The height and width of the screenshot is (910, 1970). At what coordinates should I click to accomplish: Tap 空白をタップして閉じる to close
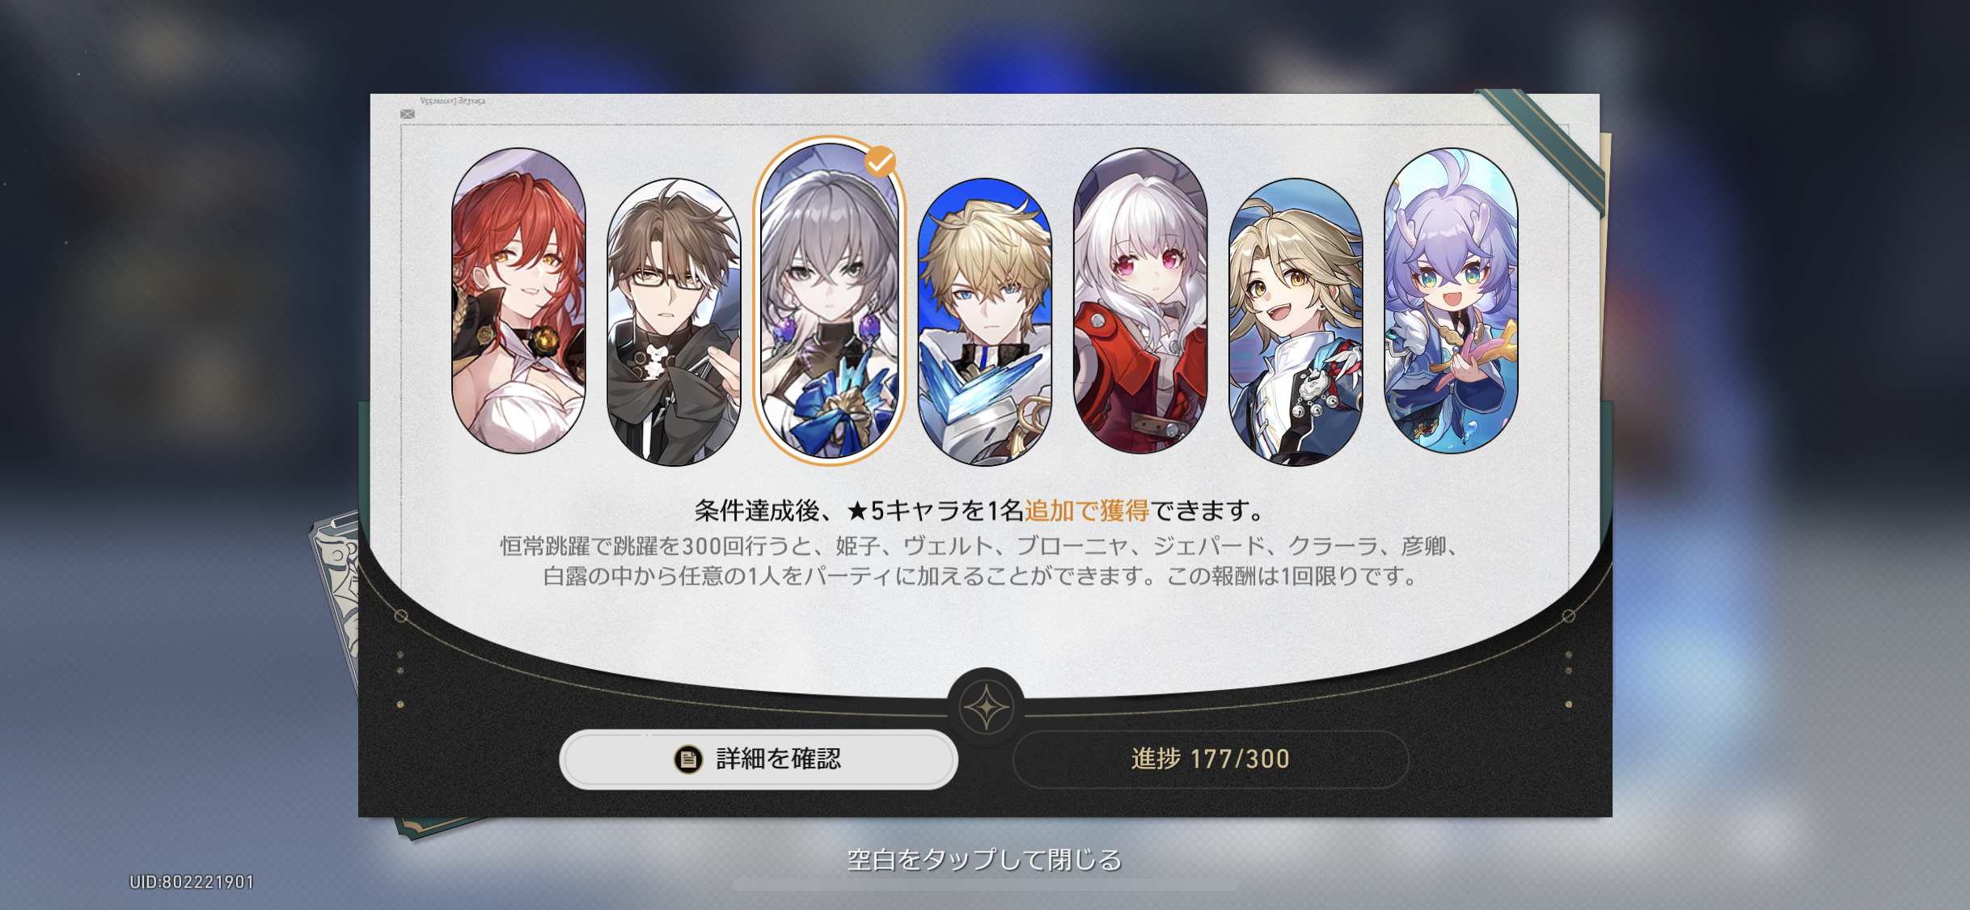pyautogui.click(x=984, y=859)
